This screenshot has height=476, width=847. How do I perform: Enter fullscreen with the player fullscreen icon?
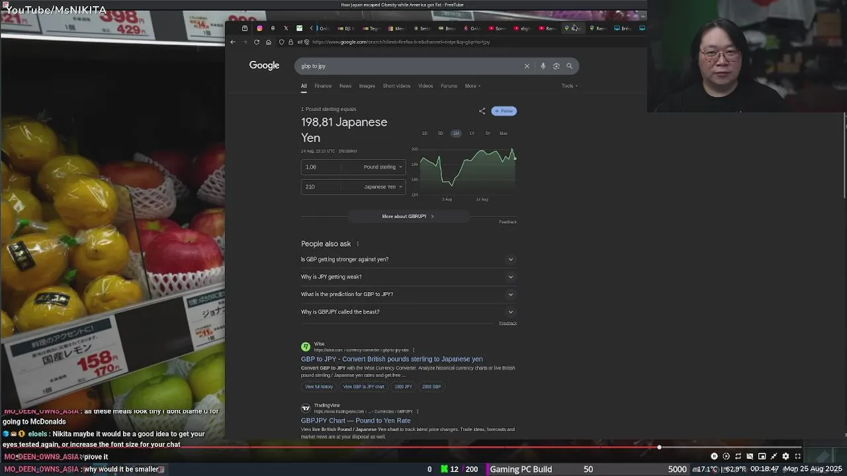(x=797, y=456)
